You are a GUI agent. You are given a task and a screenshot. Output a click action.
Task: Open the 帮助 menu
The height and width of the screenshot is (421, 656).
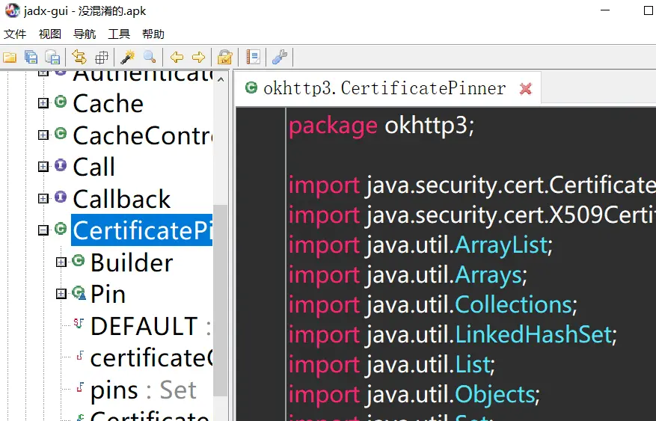[153, 34]
